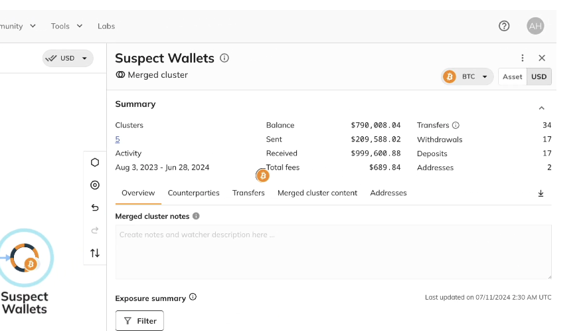The image size is (587, 331).
Task: Click the Filter button
Action: [139, 321]
